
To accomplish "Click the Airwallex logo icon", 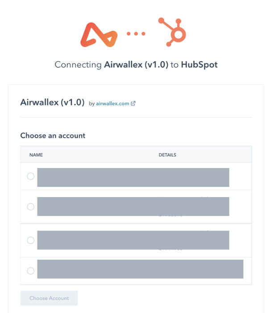I will pos(99,35).
